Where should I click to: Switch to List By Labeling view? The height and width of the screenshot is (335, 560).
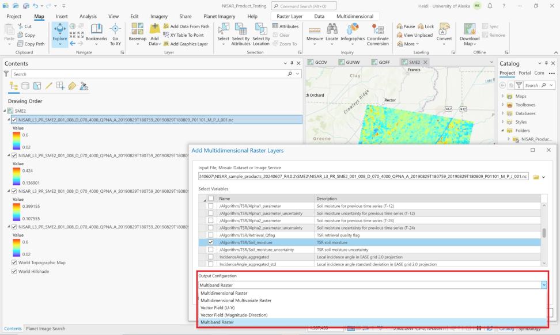(x=72, y=86)
